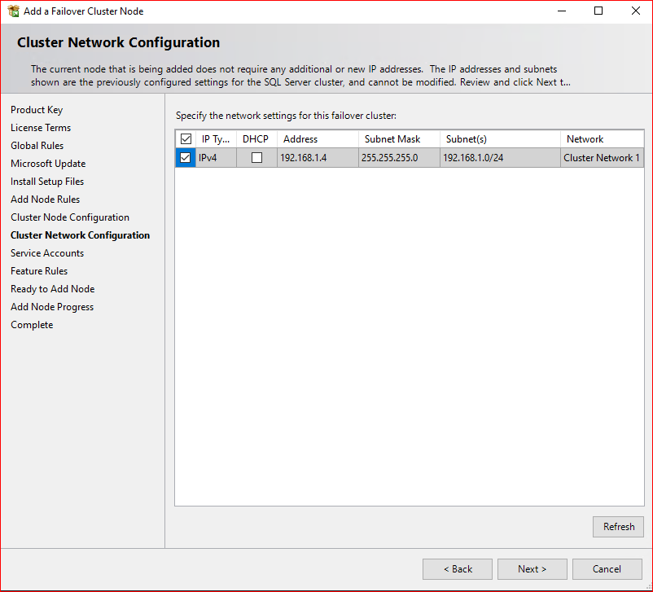Close the wizard window
Viewport: 653px width, 592px height.
[x=636, y=11]
